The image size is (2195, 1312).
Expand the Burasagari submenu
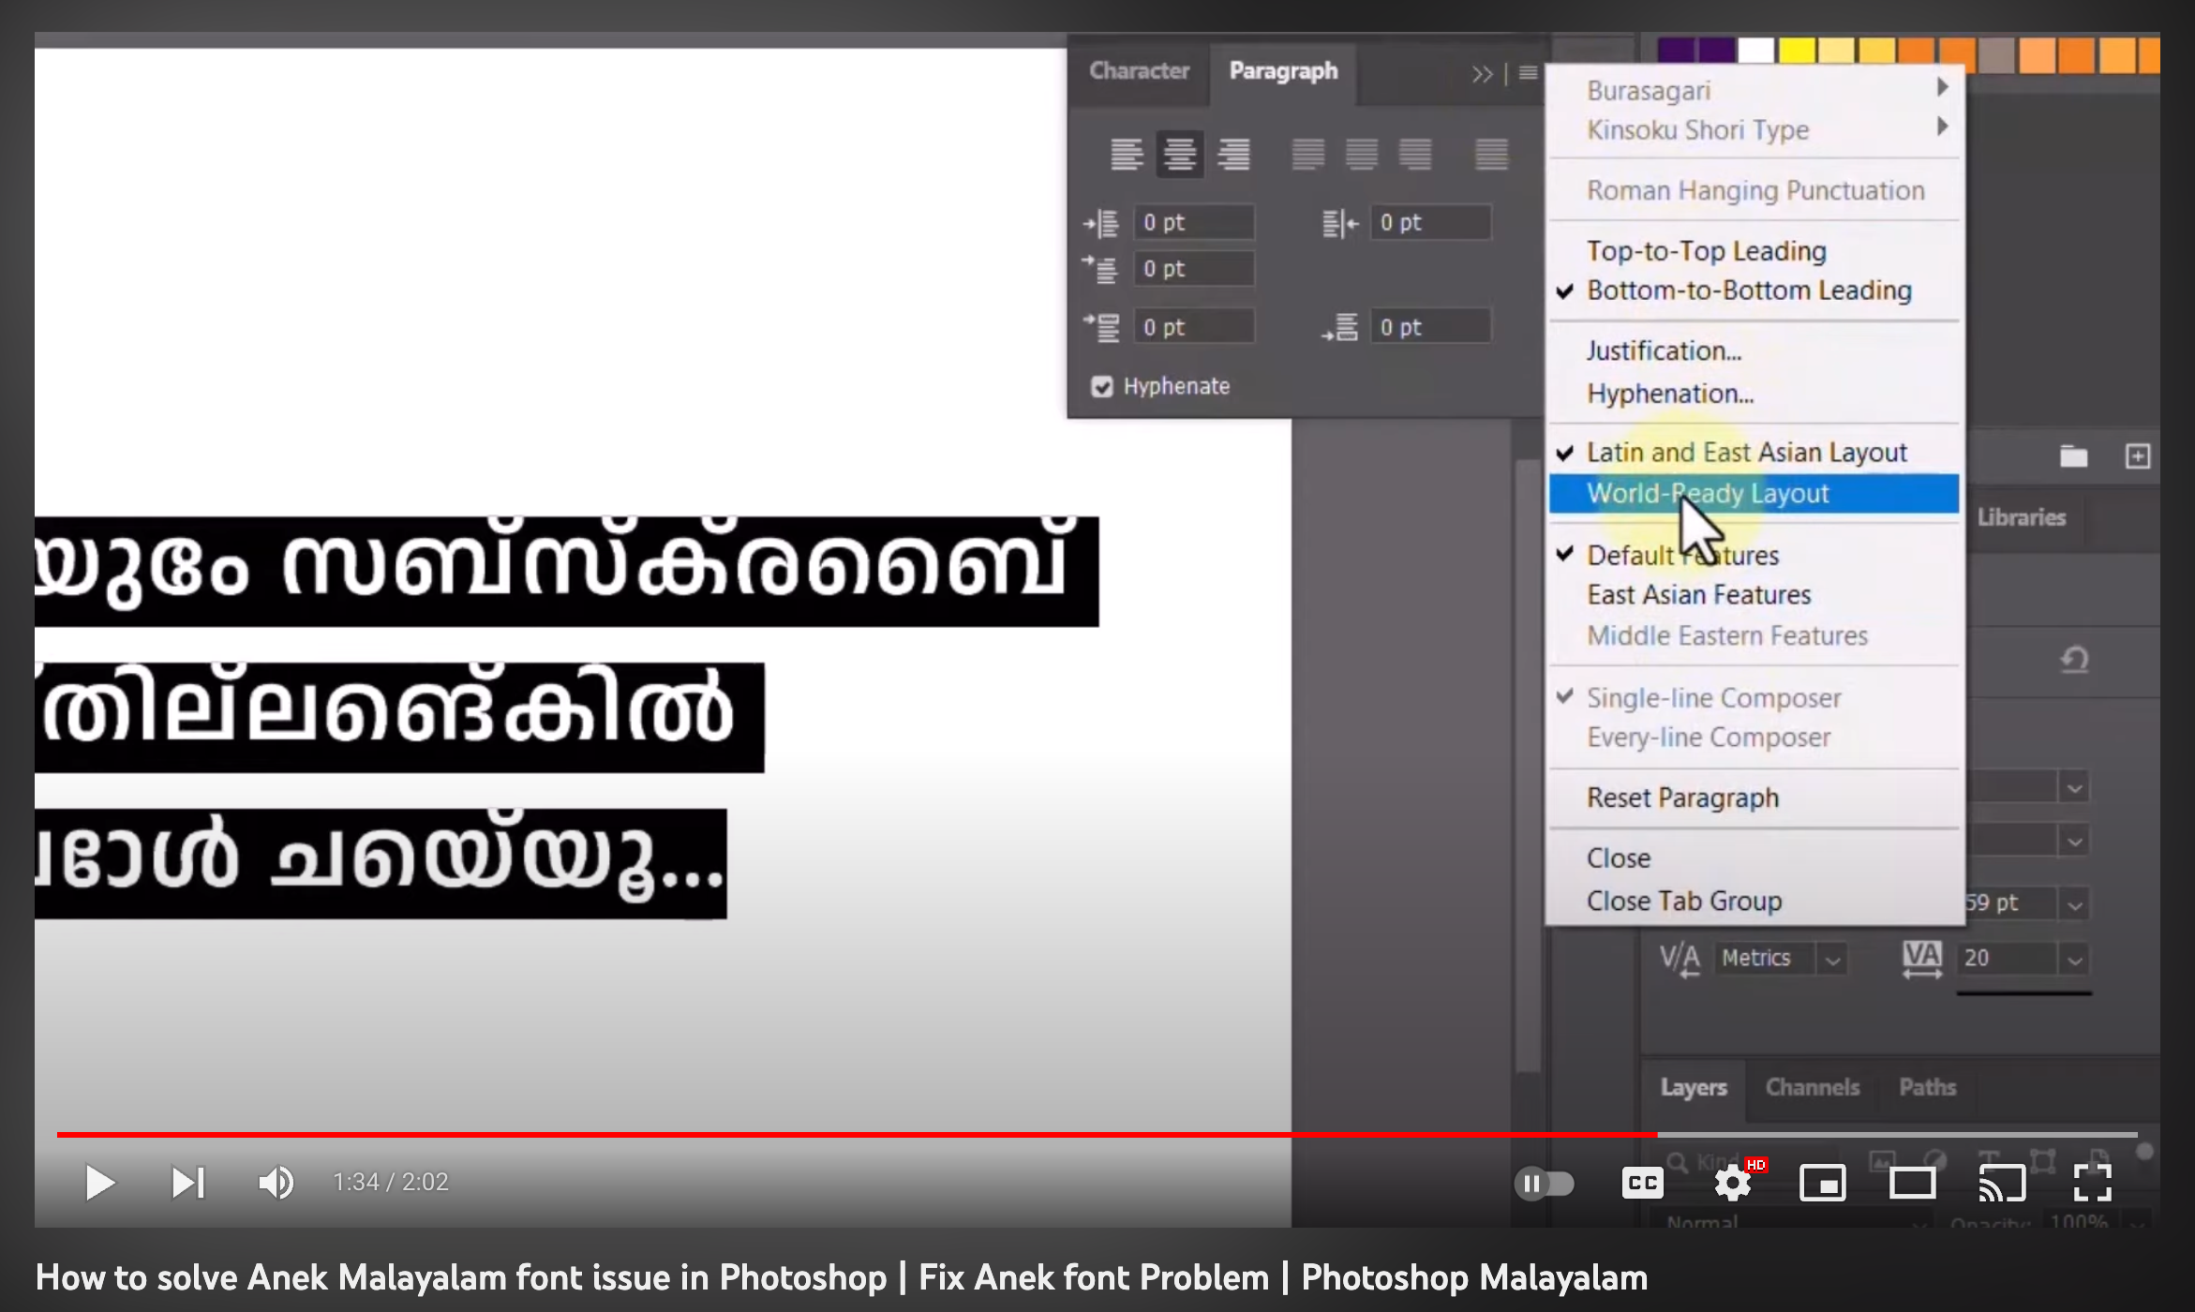tap(1754, 90)
